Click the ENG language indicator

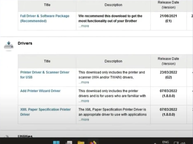tap(166, 142)
